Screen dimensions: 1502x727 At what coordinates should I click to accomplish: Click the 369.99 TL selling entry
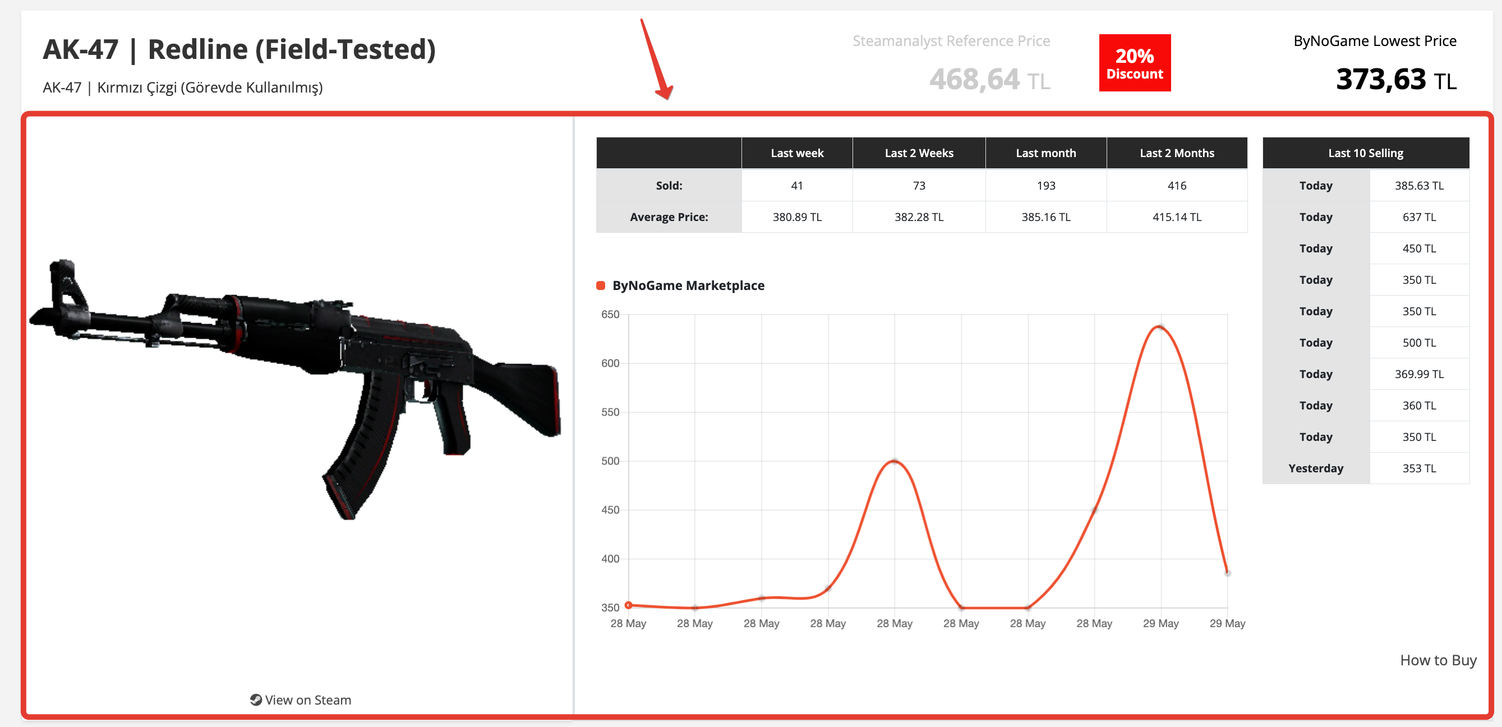pos(1419,374)
